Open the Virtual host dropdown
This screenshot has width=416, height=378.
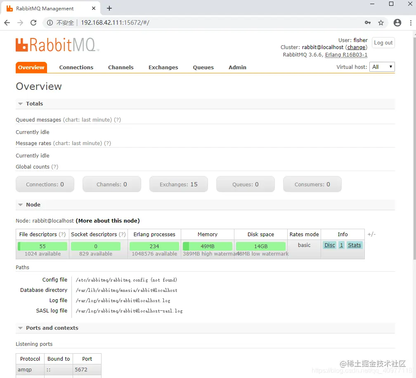pyautogui.click(x=382, y=67)
